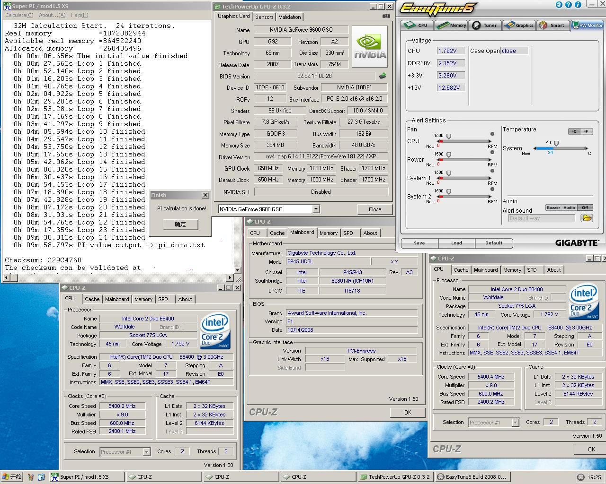The height and width of the screenshot is (484, 606).
Task: Click the System temperature alert slider handle
Action: pos(556,143)
